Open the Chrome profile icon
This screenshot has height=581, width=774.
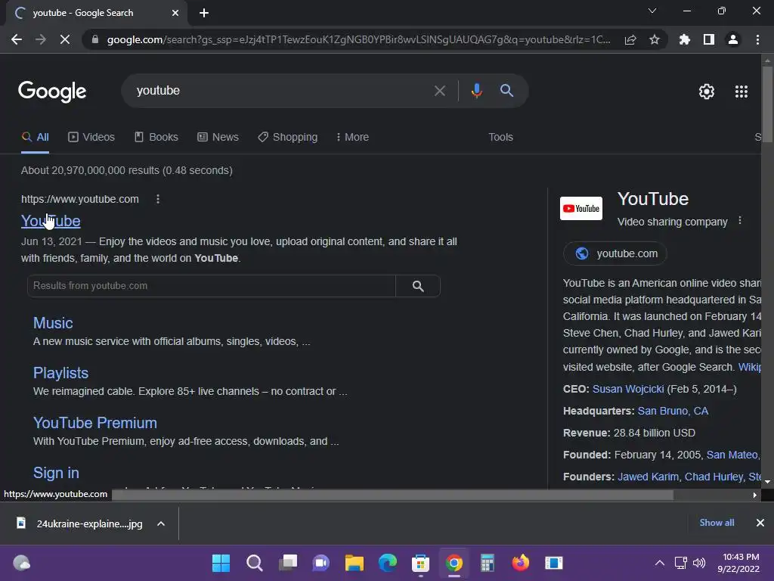[x=733, y=39]
